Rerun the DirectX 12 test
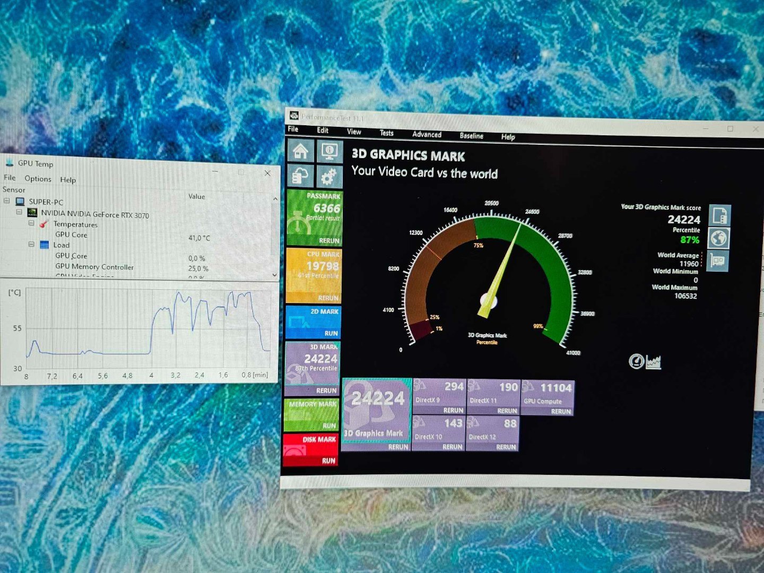764x573 pixels. (506, 447)
